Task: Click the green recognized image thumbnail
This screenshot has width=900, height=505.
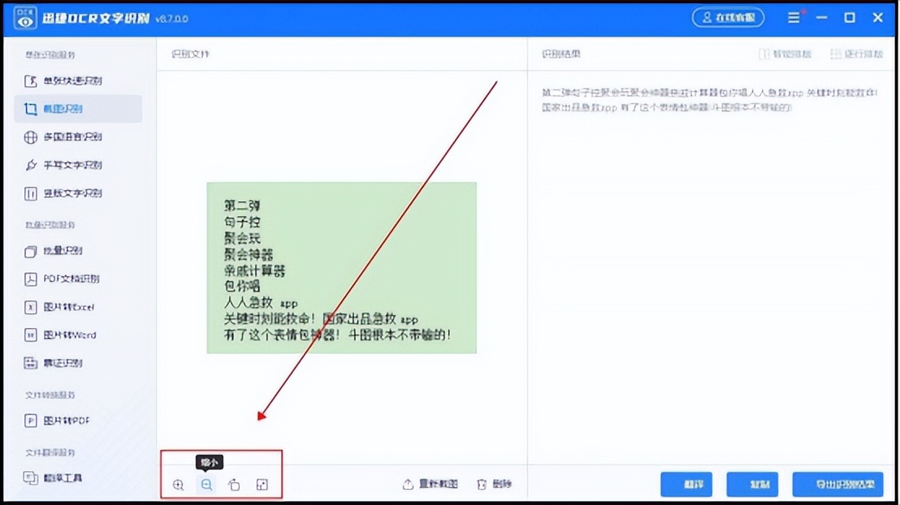Action: point(340,268)
